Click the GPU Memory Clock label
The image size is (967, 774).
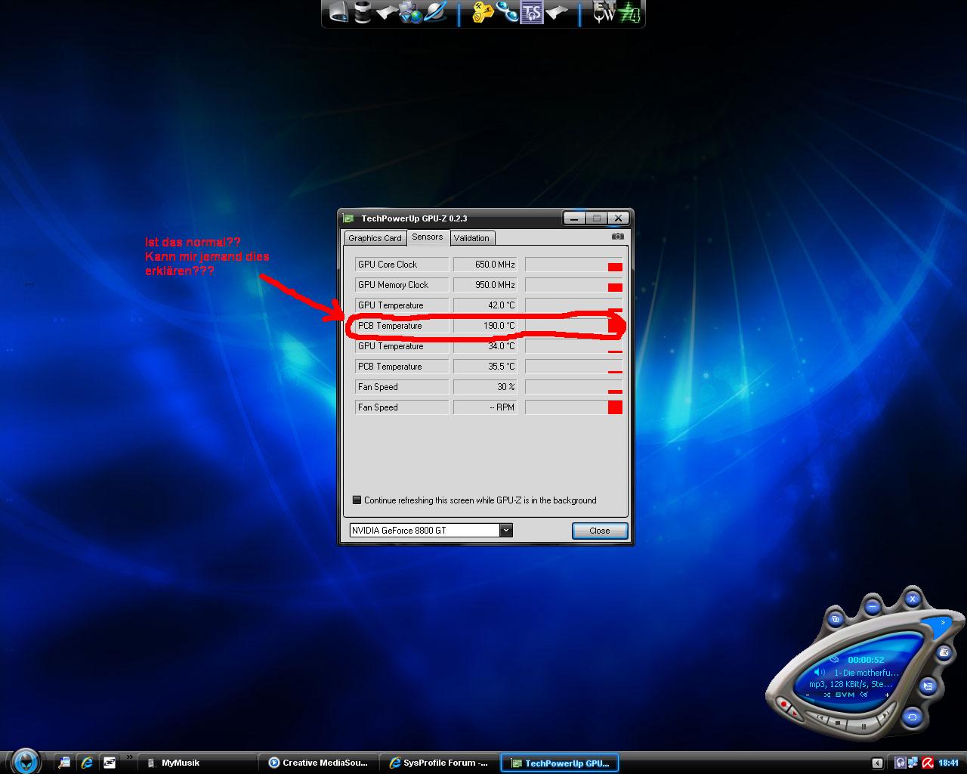393,285
